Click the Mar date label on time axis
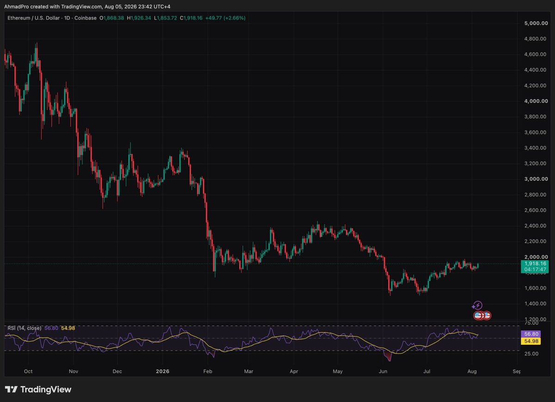The image size is (555, 402). (248, 371)
